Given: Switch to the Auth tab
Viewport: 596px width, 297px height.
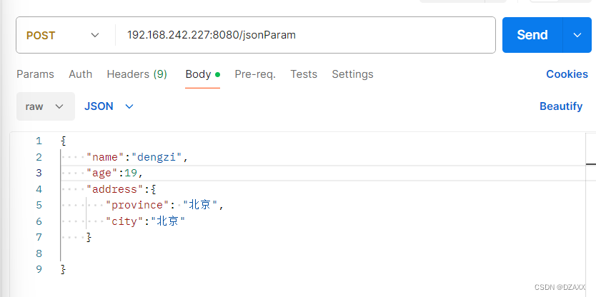Looking at the screenshot, I should click(x=81, y=74).
